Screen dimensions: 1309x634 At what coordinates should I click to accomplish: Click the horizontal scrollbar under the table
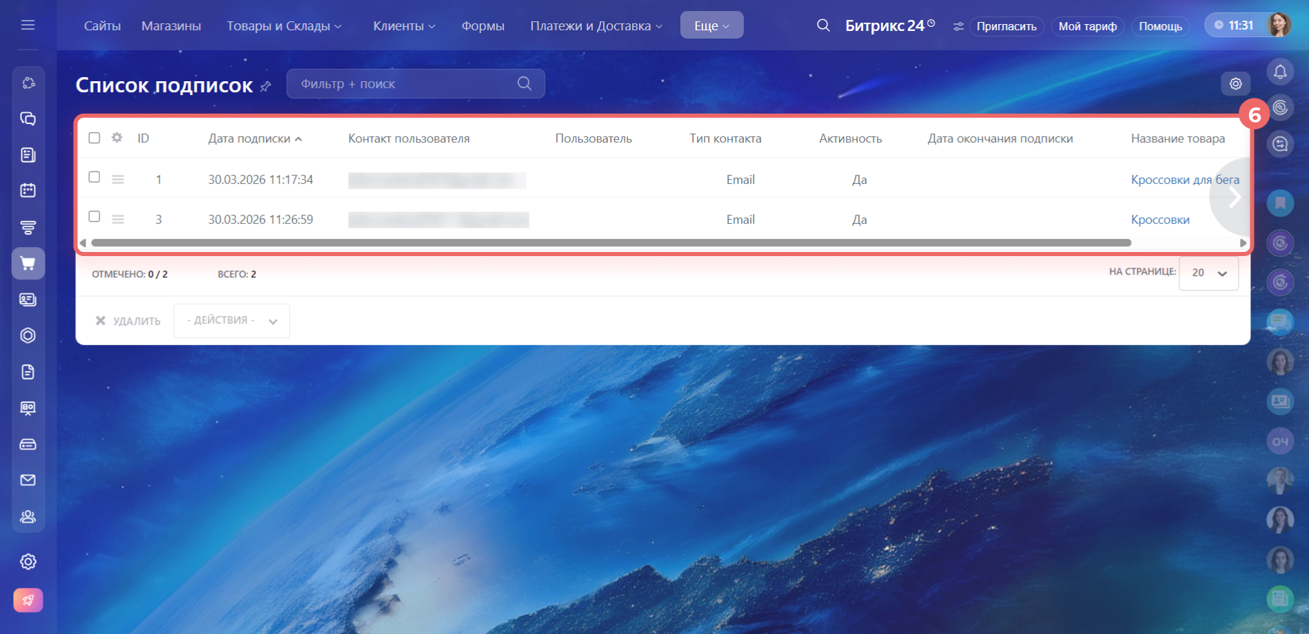(x=611, y=243)
